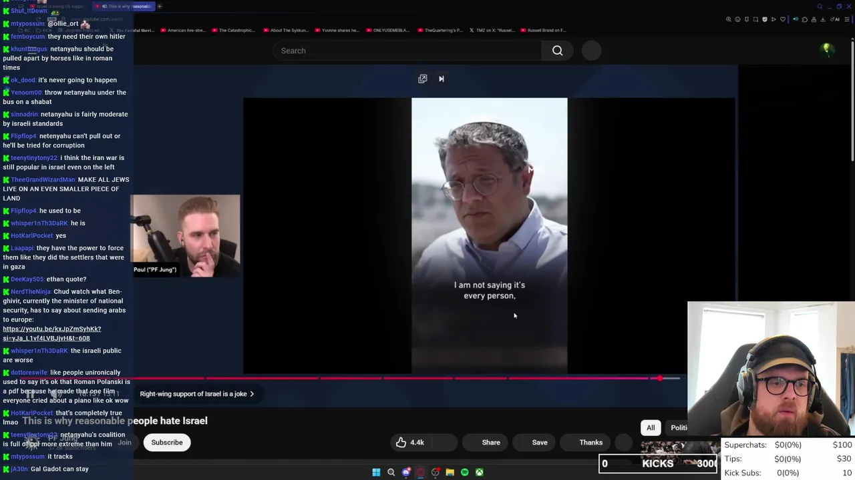This screenshot has height=480, width=855.
Task: Select the All filter chip
Action: [x=651, y=427]
